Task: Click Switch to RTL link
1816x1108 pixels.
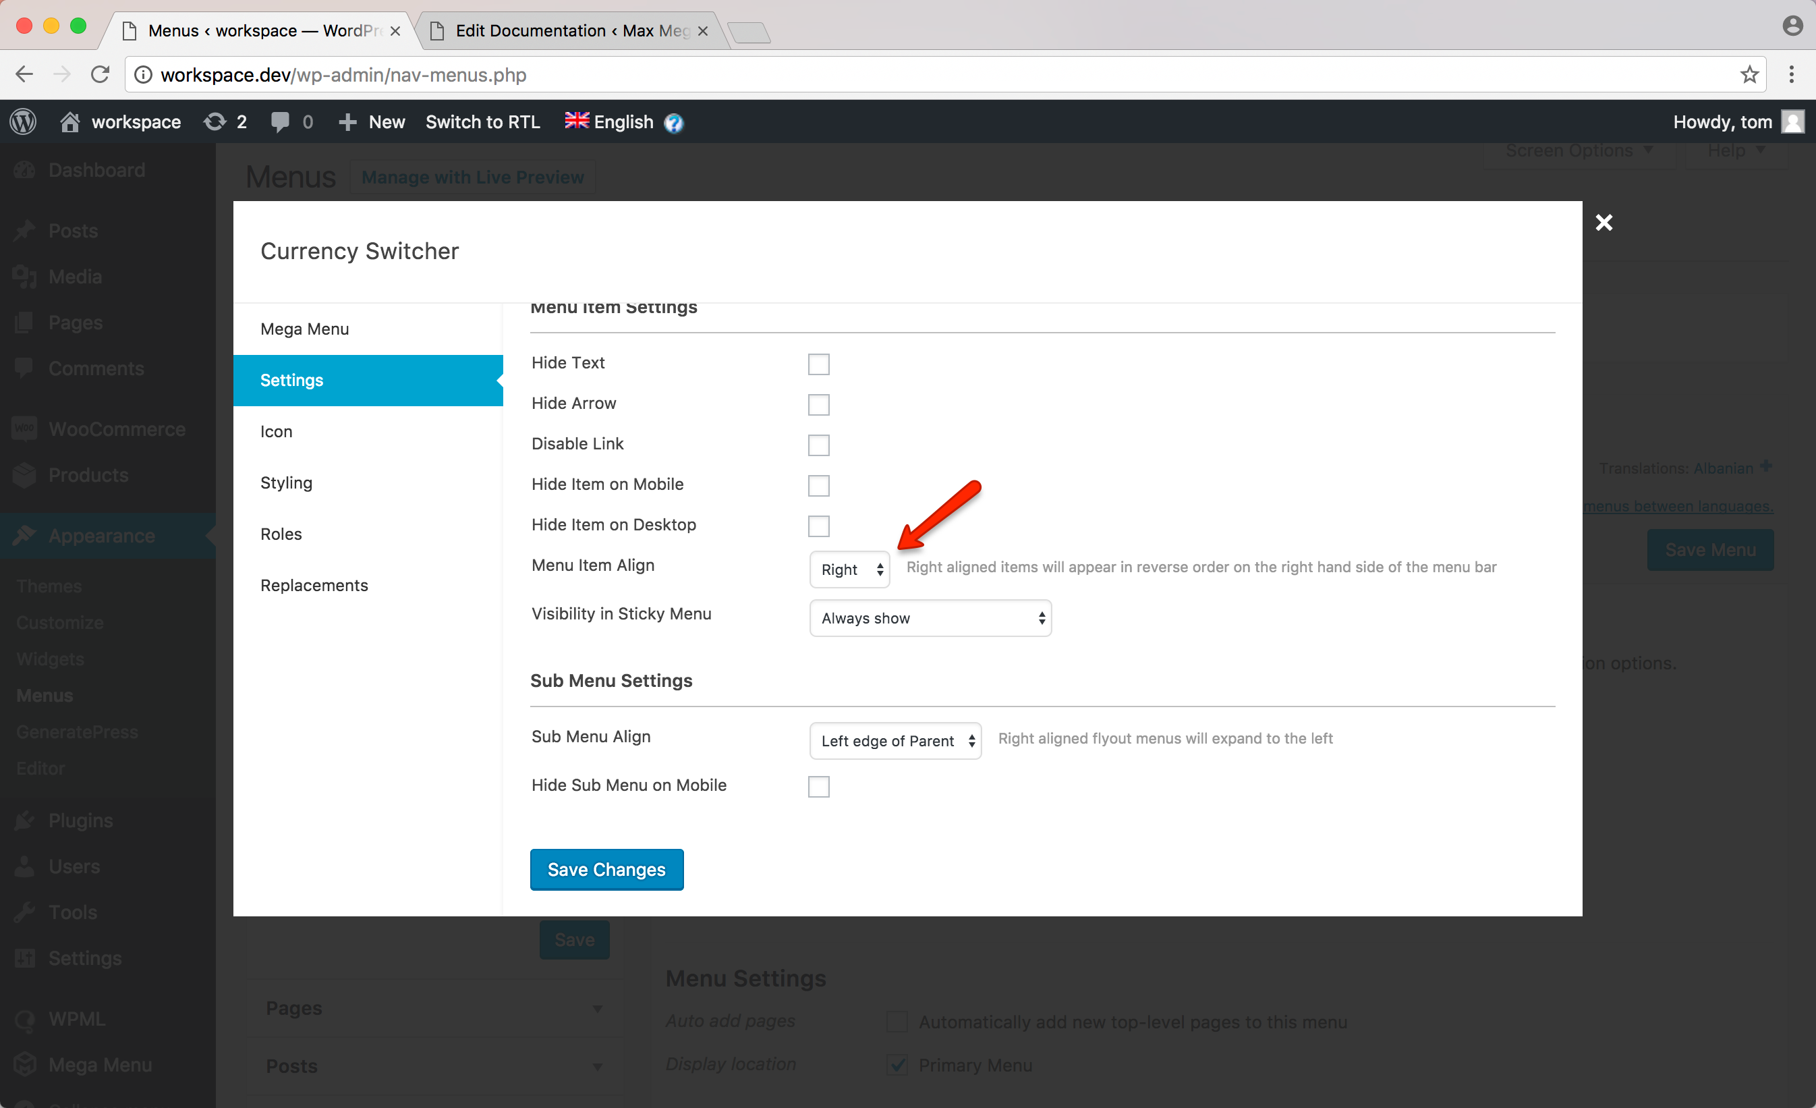Action: point(483,121)
